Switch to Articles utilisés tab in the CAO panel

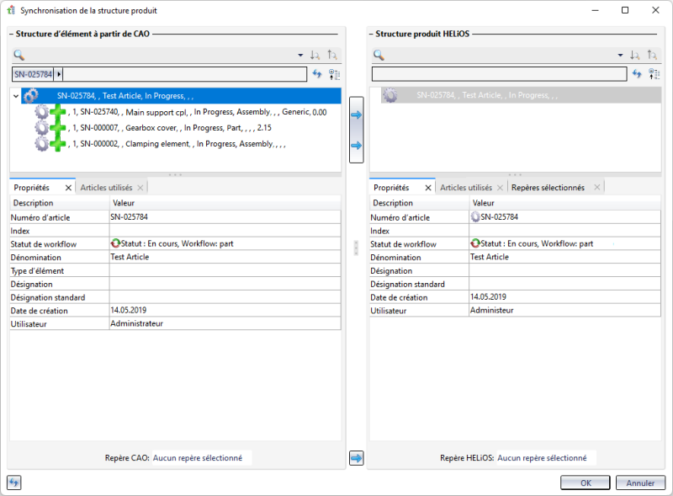click(x=107, y=188)
